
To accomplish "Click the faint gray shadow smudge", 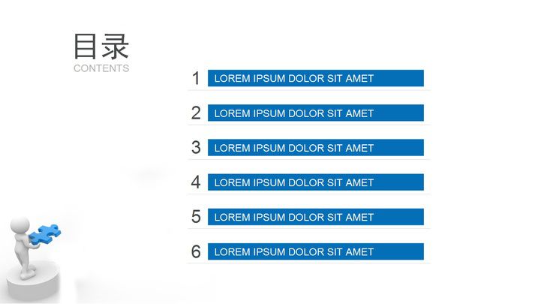I will coord(148,174).
